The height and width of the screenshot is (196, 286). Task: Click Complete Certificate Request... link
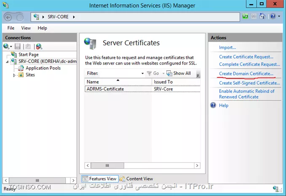pos(249,64)
